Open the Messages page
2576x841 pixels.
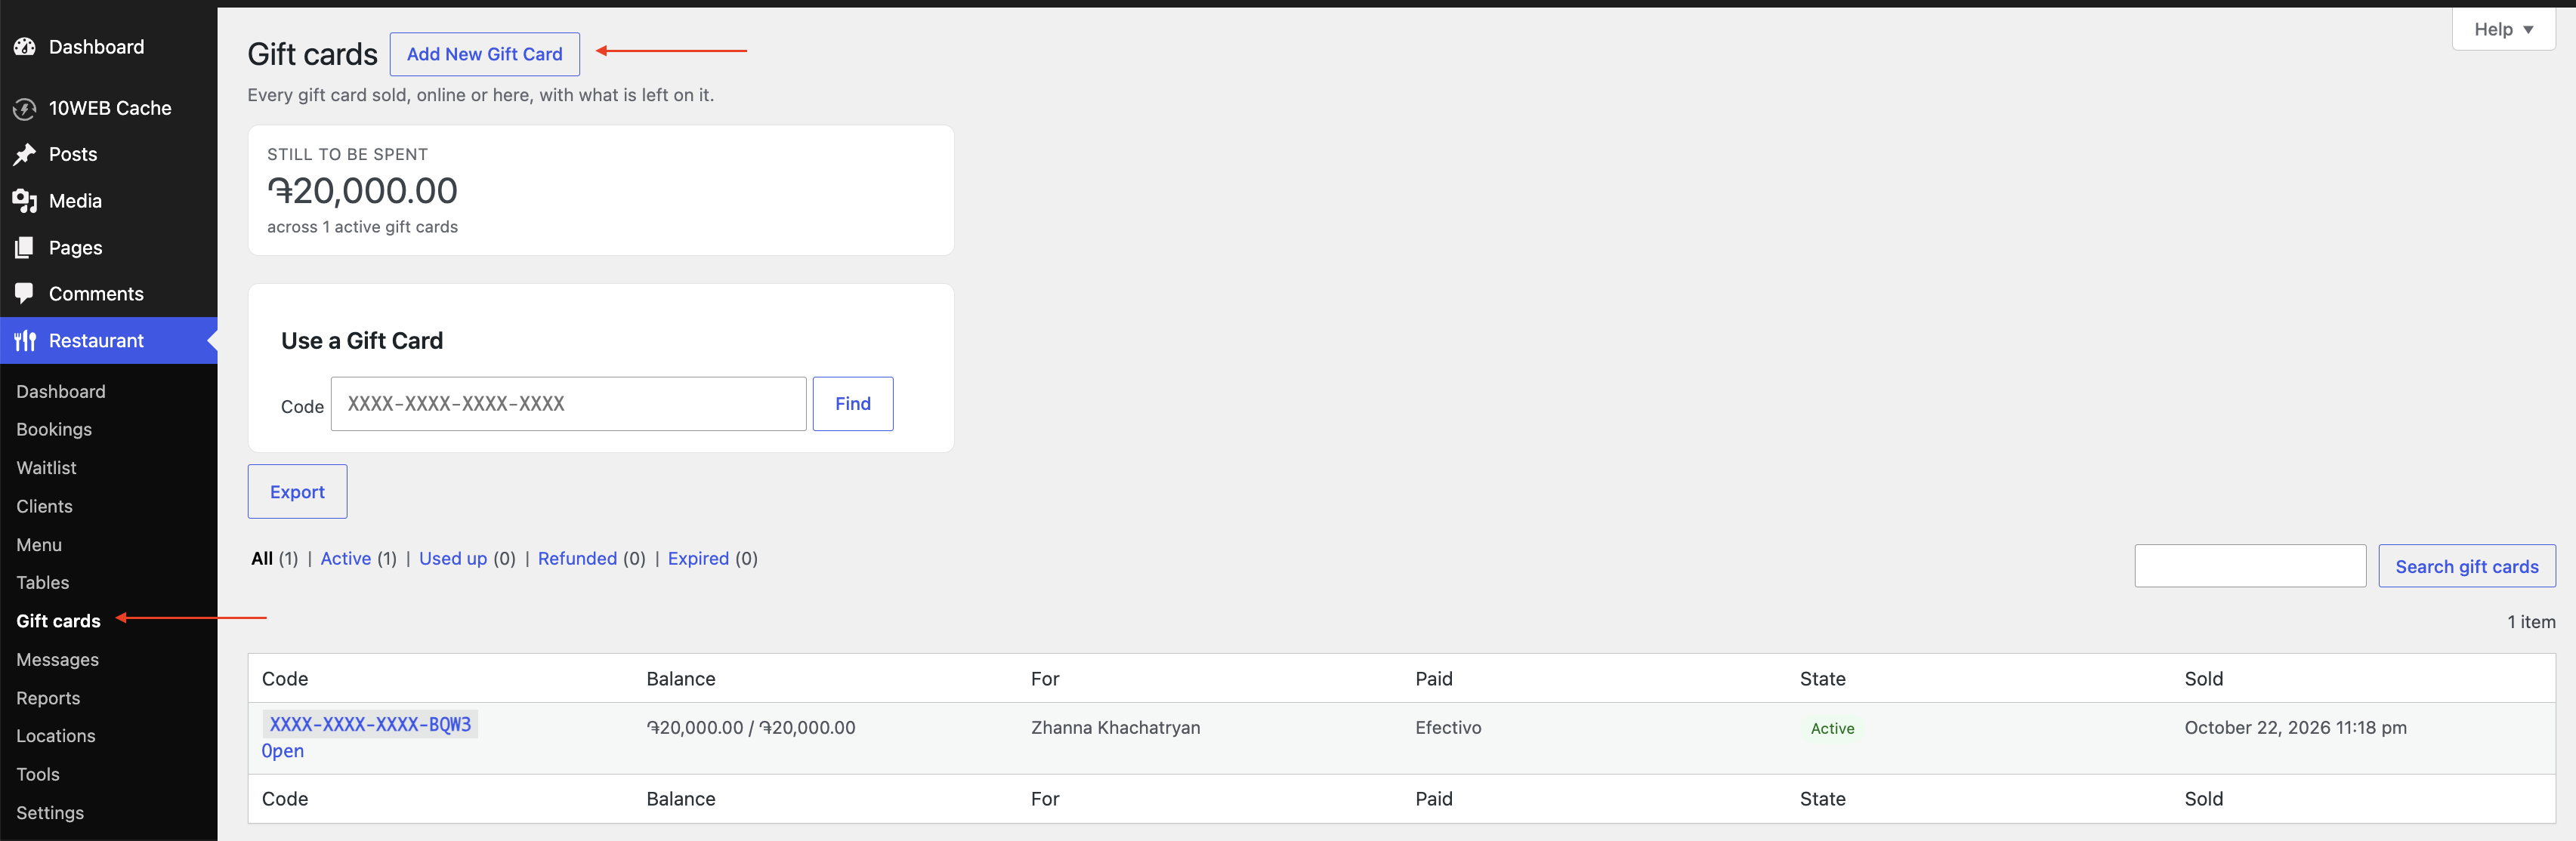(57, 659)
